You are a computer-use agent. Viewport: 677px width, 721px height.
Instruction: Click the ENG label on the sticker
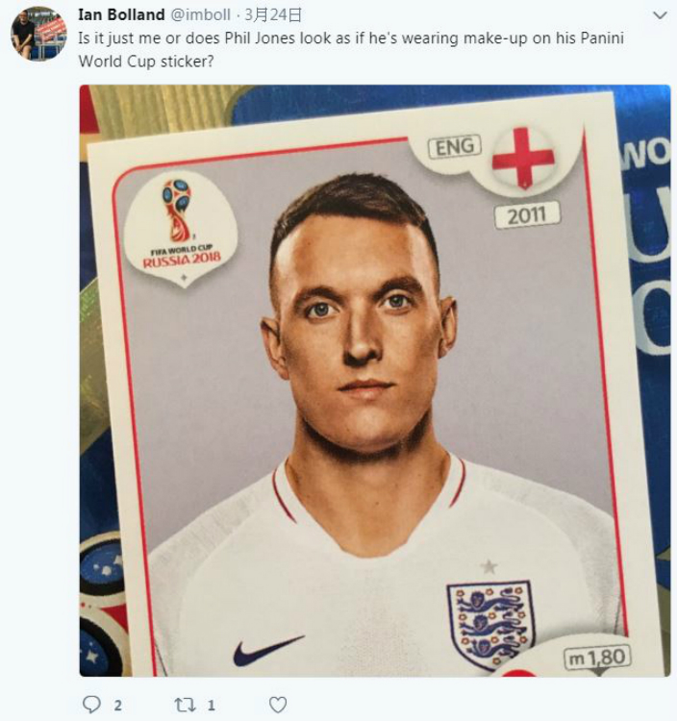[x=455, y=147]
